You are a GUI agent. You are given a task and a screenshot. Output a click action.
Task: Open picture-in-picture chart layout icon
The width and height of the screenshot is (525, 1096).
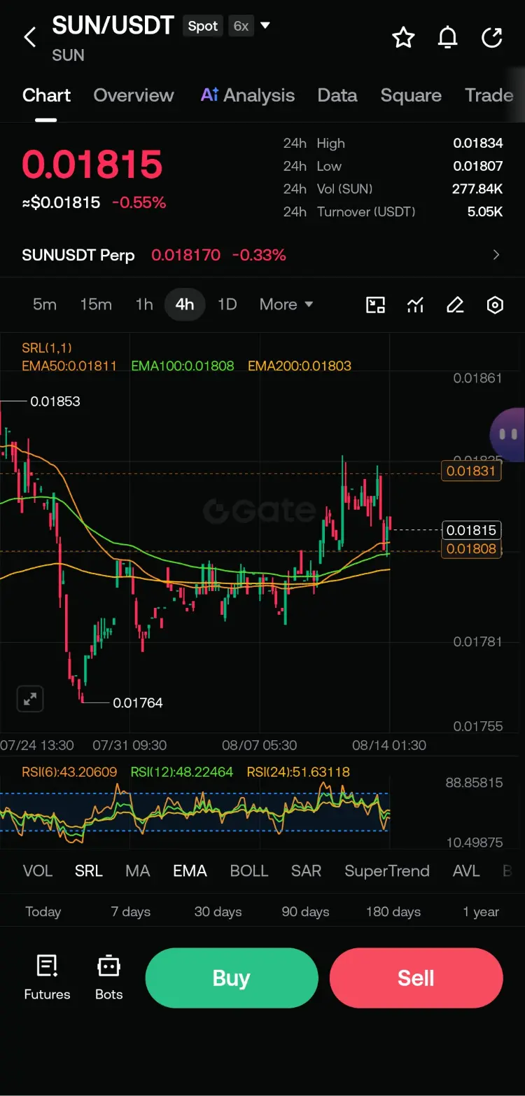click(376, 305)
